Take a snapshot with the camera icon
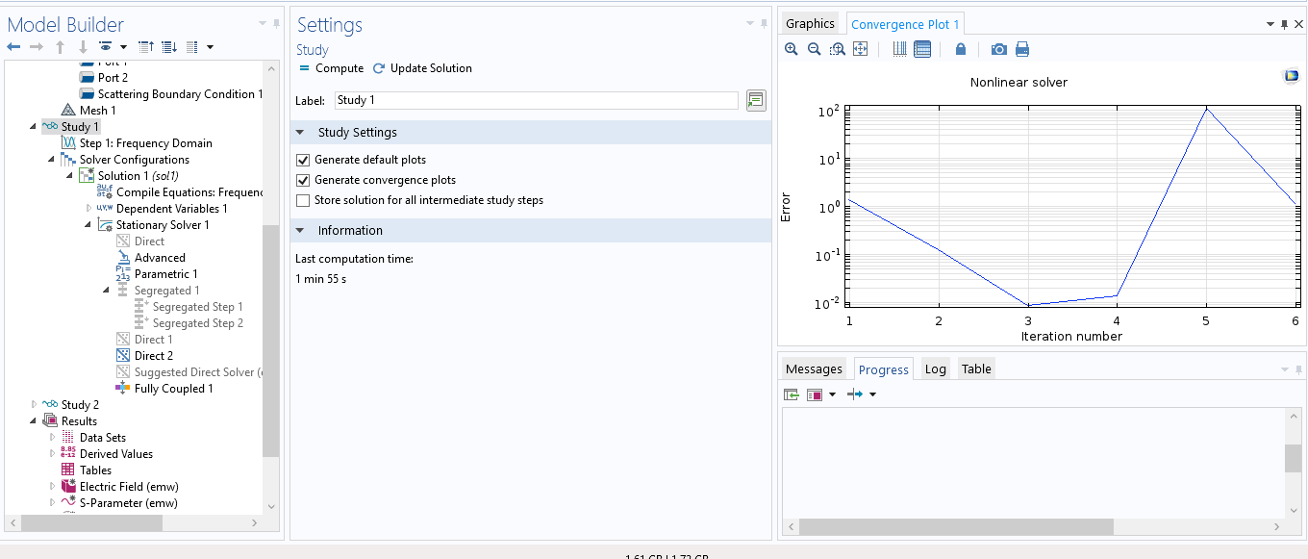The height and width of the screenshot is (559, 1308). tap(999, 49)
